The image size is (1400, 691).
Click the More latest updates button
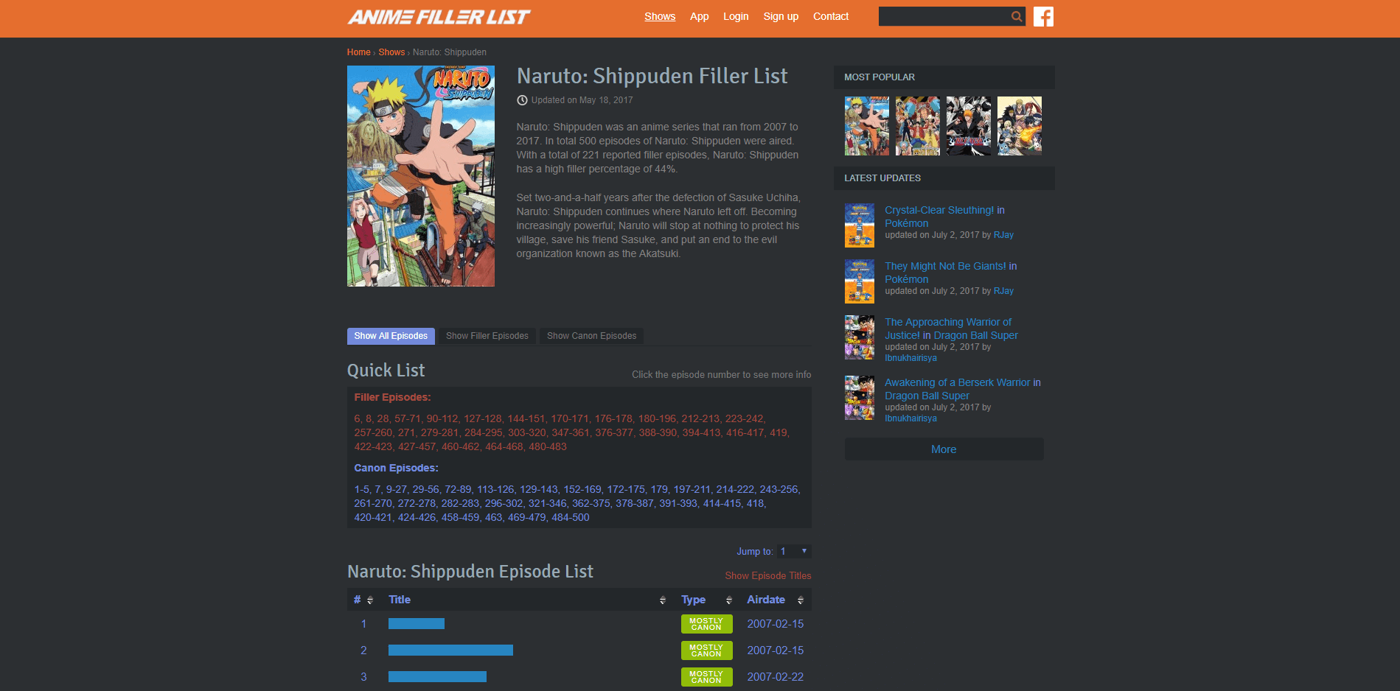click(944, 449)
